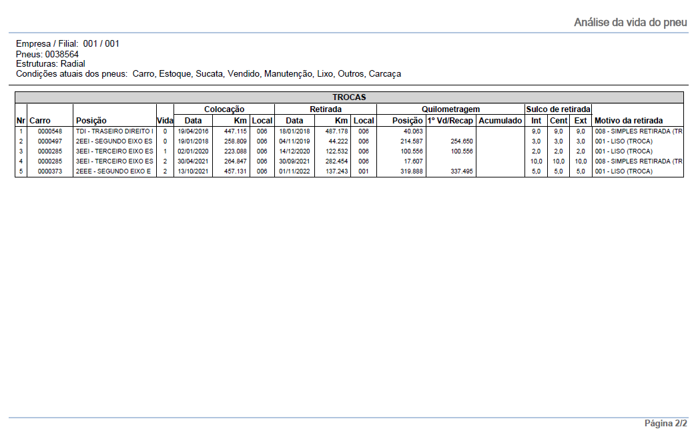The height and width of the screenshot is (435, 698).
Task: Click the 'Quilometragem' group header
Action: click(x=450, y=109)
